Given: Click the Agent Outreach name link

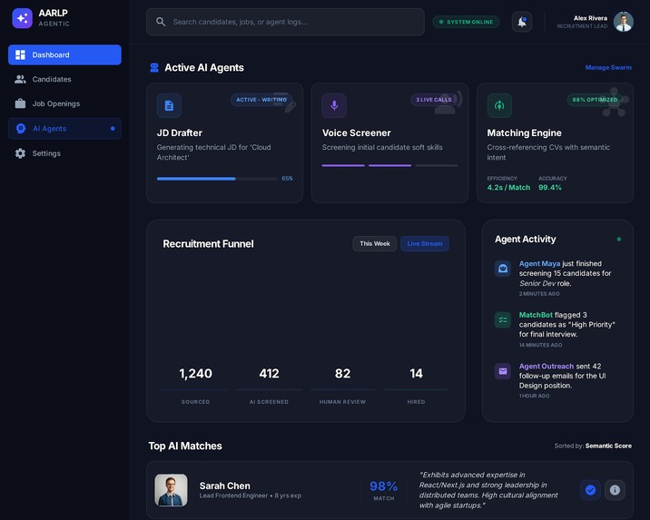Looking at the screenshot, I should coord(547,367).
